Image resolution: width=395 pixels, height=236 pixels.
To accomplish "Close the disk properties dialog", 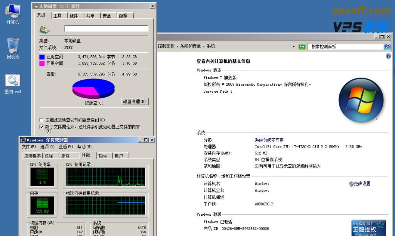I will click(x=152, y=6).
